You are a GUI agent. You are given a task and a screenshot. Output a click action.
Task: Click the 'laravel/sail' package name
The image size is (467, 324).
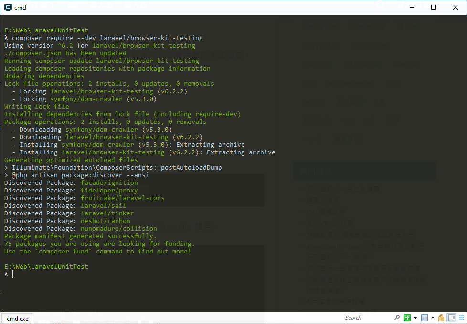(x=103, y=206)
